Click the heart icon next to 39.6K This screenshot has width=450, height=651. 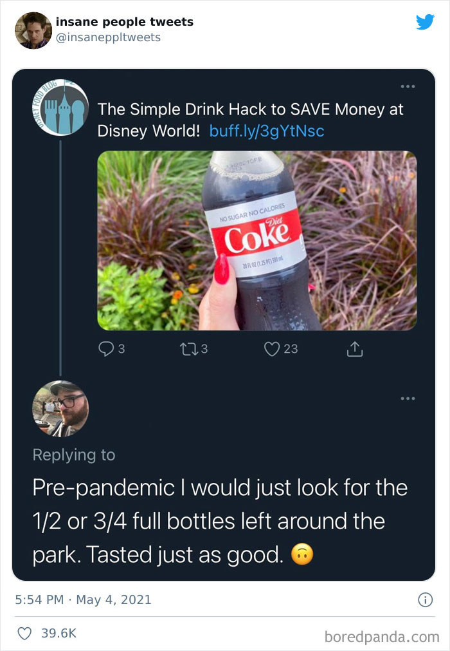coord(24,634)
